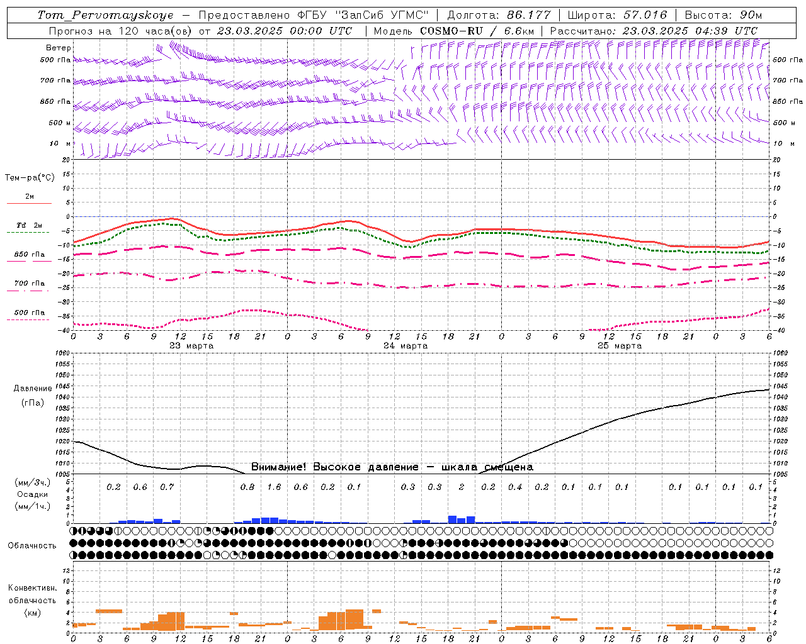This screenshot has height=644, width=806.
Task: Select the 24 марта date label
Action: [x=406, y=346]
